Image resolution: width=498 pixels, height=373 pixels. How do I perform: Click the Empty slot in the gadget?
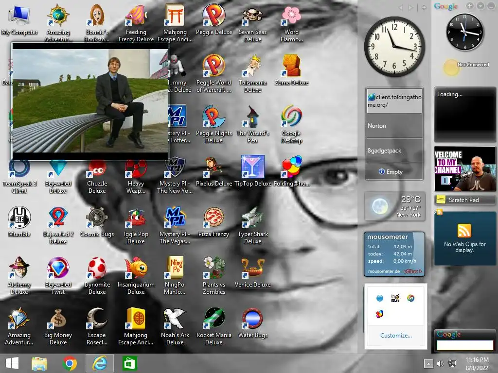(x=394, y=171)
